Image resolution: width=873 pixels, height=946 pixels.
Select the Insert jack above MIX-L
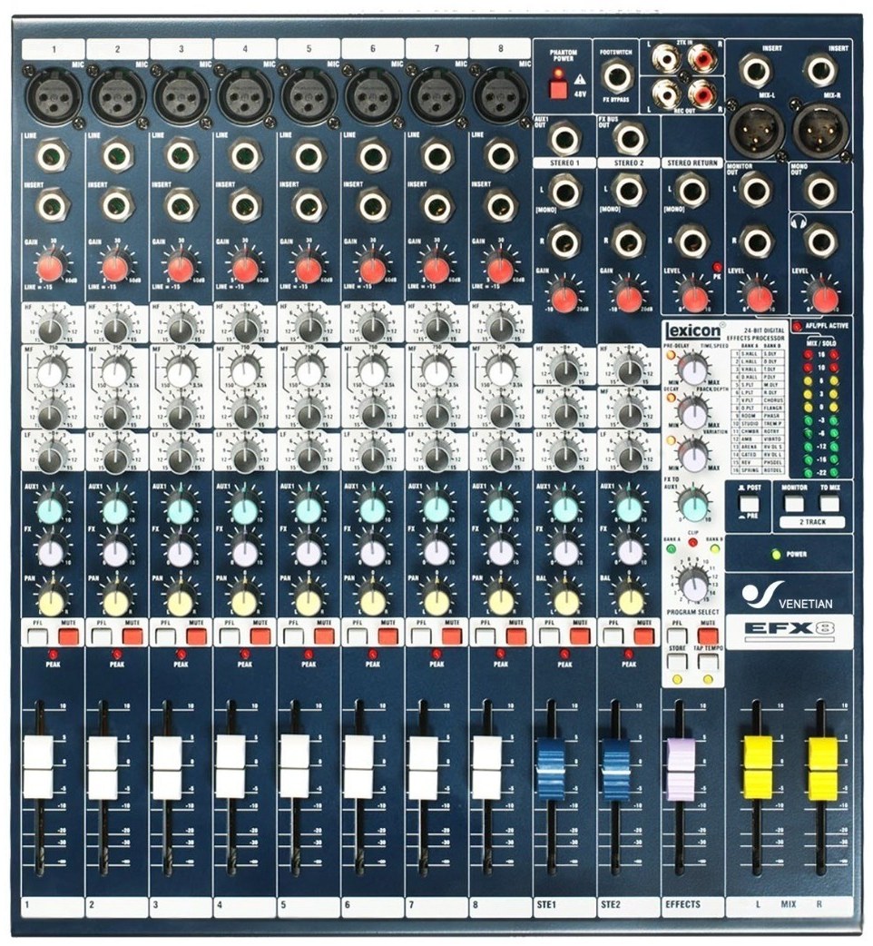(757, 71)
